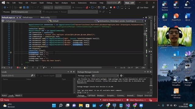The height and width of the screenshot is (109, 195).
Task: Toggle auto-hide pin on Package Manager Console
Action: (x=148, y=72)
